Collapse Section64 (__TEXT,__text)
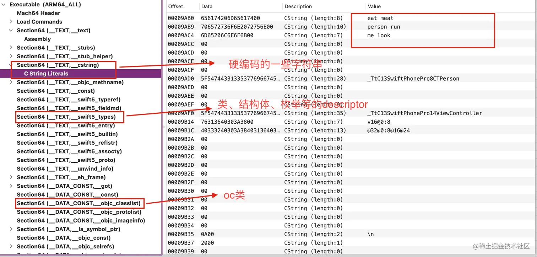This screenshot has width=537, height=257. point(11,30)
